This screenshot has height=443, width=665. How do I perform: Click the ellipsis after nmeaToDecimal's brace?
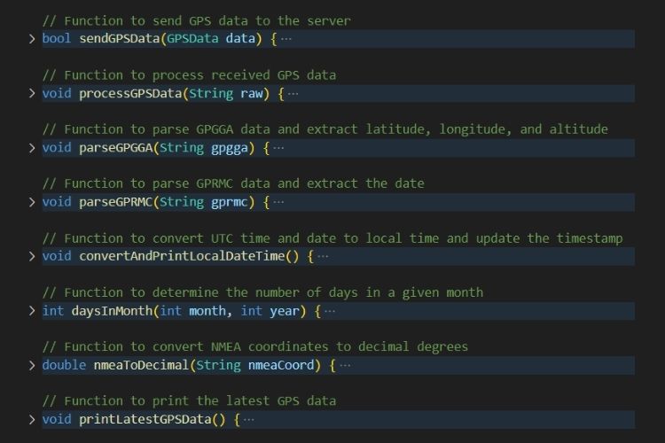tap(345, 365)
